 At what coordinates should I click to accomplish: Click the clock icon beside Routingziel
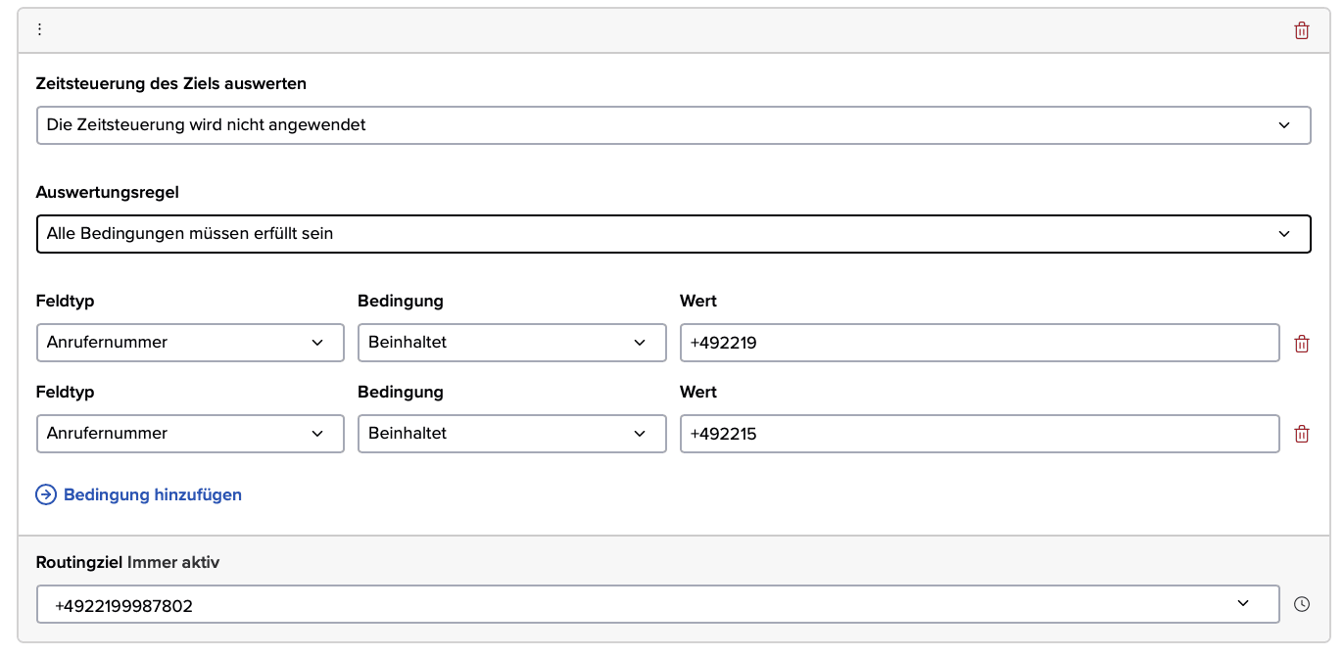point(1302,604)
